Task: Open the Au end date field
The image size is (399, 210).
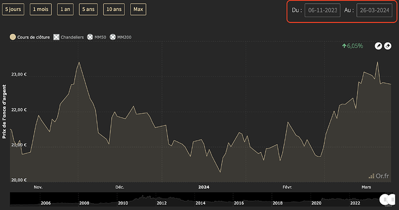Action: pyautogui.click(x=374, y=10)
